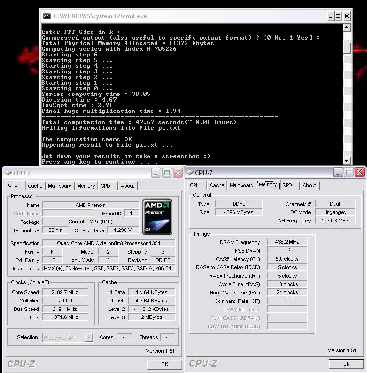Minimize the cmd.exe window
Screen dimensions: 367x373
[330, 16]
